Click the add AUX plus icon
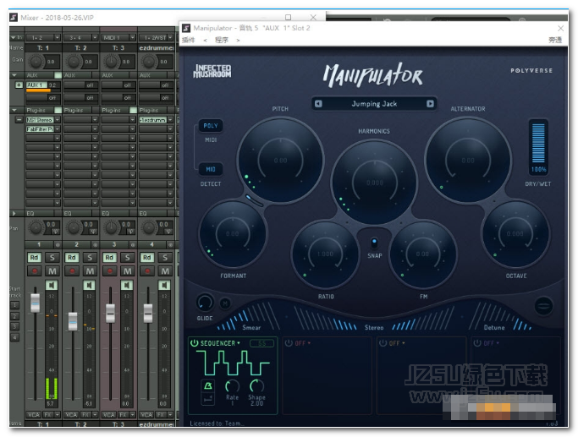The height and width of the screenshot is (437, 578). point(19,85)
